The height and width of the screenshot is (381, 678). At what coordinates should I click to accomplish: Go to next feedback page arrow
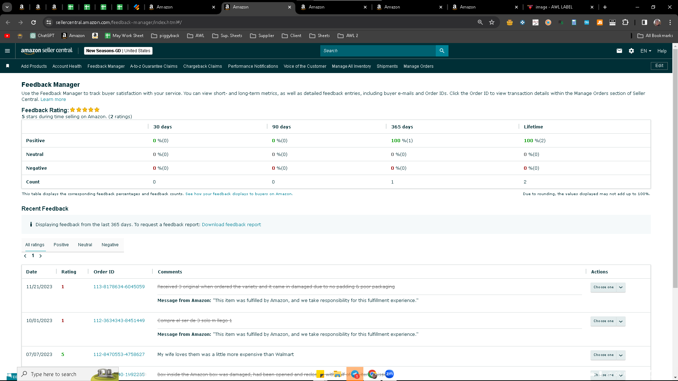pos(41,256)
